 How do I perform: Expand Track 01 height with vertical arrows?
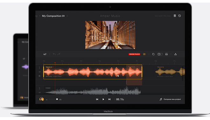point(39,67)
